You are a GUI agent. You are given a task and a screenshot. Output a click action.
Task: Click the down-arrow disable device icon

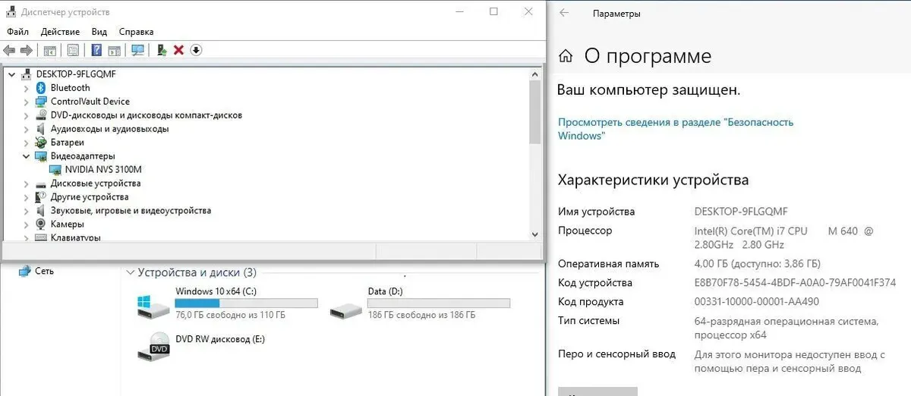click(x=196, y=50)
